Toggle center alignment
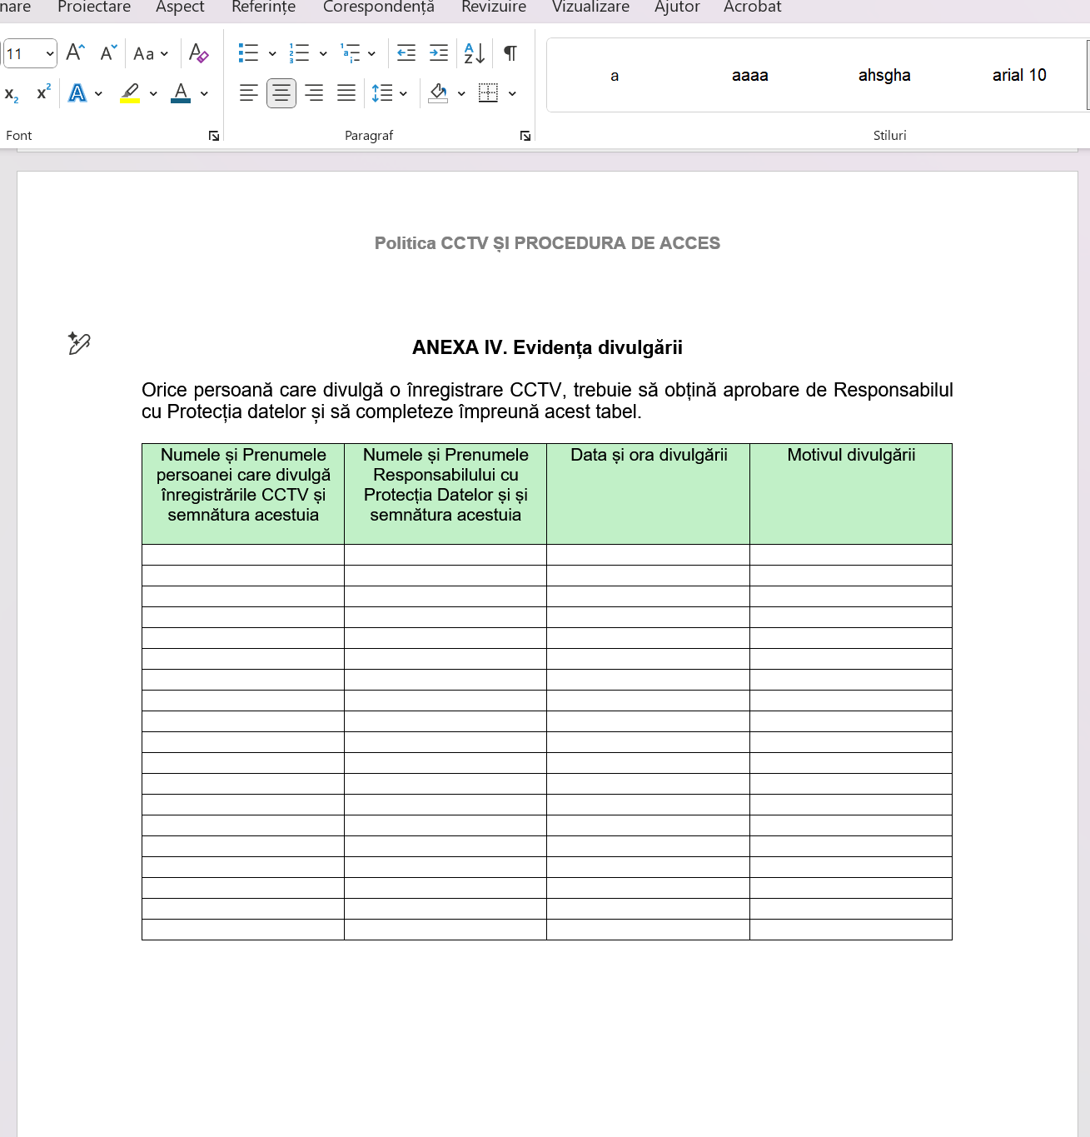Viewport: 1090px width, 1137px height. (x=281, y=92)
